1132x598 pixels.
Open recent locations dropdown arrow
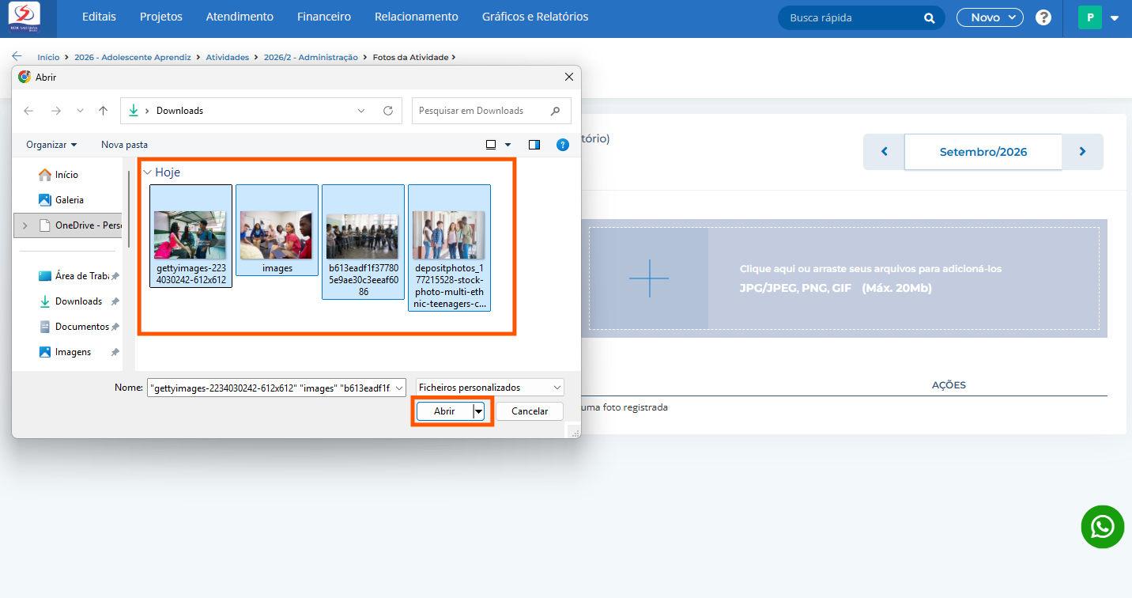click(x=80, y=111)
